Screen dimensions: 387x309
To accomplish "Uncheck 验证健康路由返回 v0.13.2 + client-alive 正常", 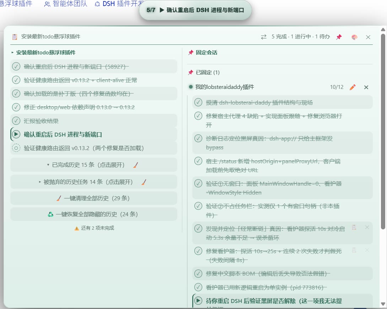I will [x=16, y=80].
